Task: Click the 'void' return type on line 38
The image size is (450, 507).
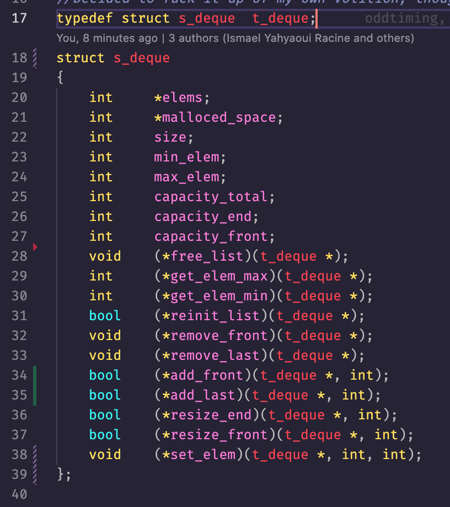Action: click(105, 455)
